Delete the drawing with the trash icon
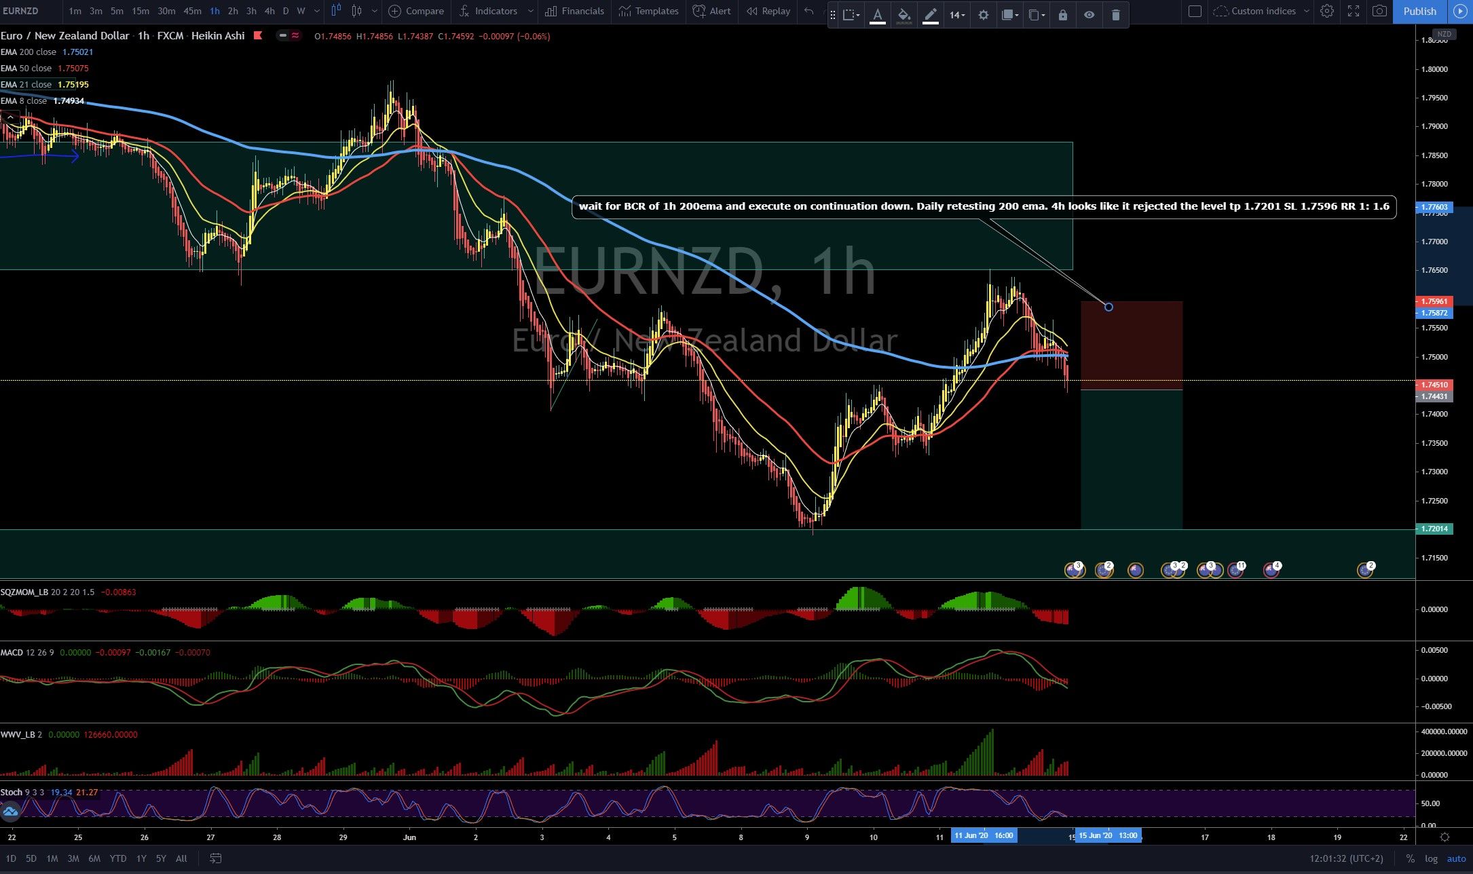Viewport: 1473px width, 874px height. pyautogui.click(x=1115, y=14)
